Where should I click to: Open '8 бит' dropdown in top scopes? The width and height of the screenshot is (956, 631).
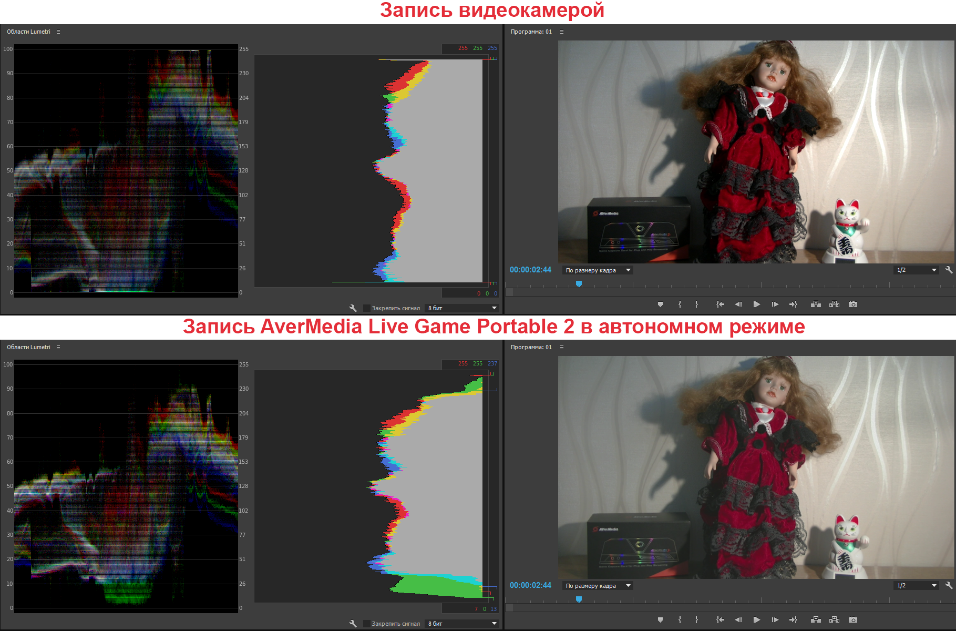461,308
